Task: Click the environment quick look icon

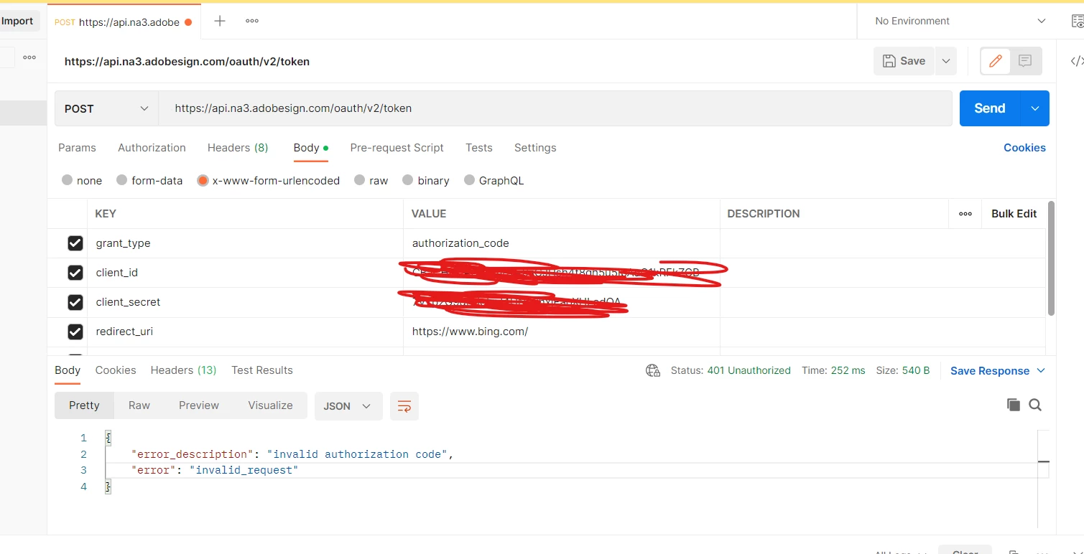Action: click(x=1078, y=22)
